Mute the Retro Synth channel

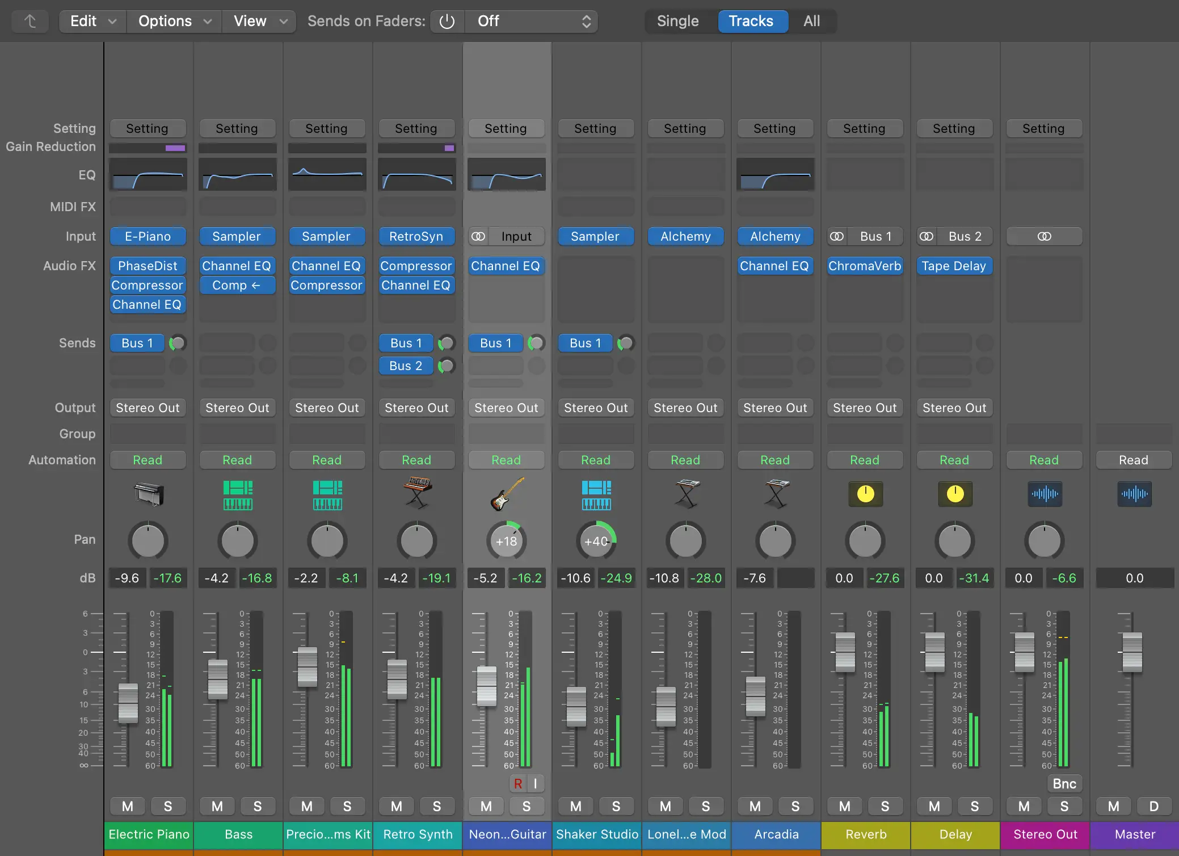[x=397, y=806]
